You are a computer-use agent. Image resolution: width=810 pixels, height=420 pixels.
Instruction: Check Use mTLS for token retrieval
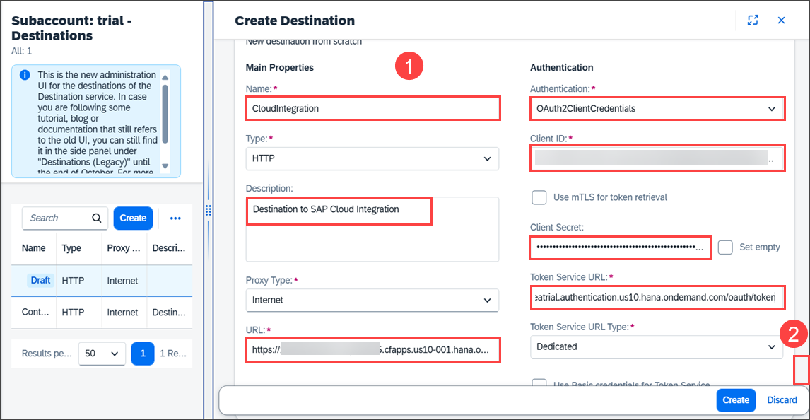click(x=539, y=197)
